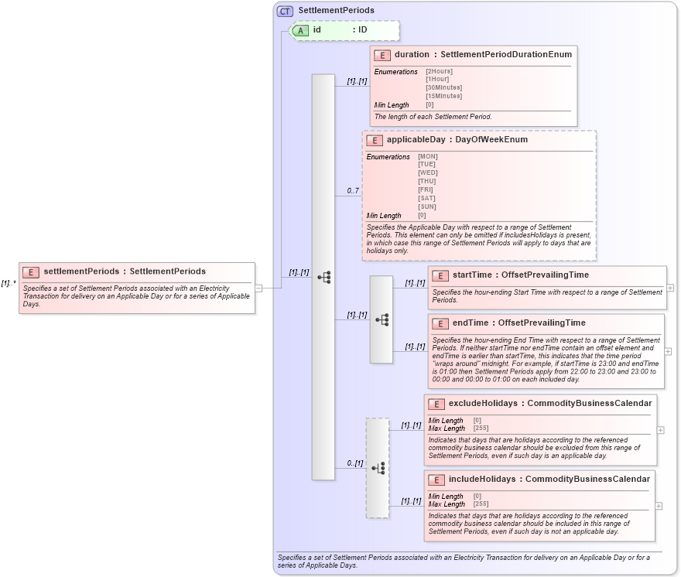Open the SettlementPeriodDurationEnum type link
Screen dimensions: 681x577
(x=506, y=54)
